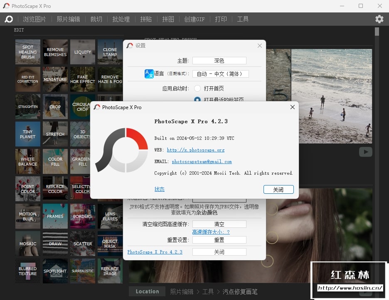The height and width of the screenshot is (300, 389).
Task: Click the photoscapeteam@gmail.com email link
Action: [202, 161]
